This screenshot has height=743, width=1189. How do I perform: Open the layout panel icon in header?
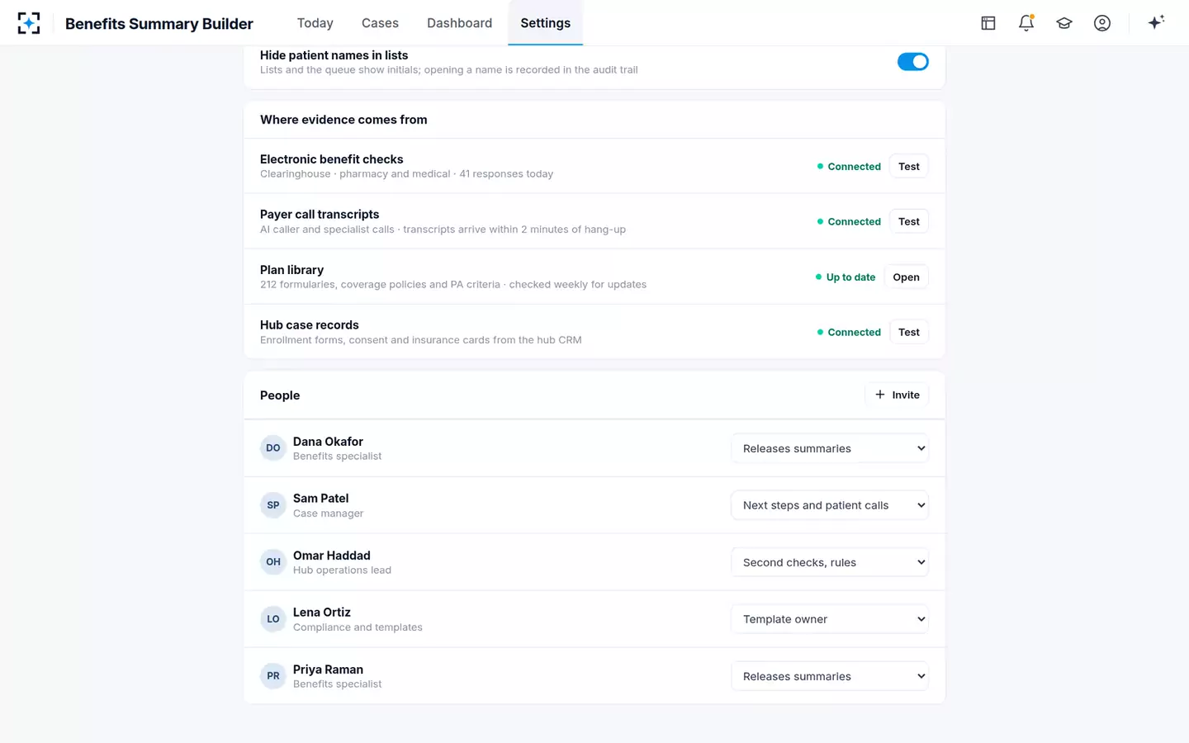click(988, 23)
